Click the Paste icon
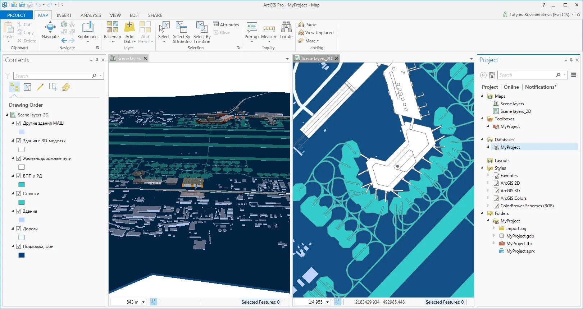This screenshot has height=309, width=583. click(x=8, y=27)
